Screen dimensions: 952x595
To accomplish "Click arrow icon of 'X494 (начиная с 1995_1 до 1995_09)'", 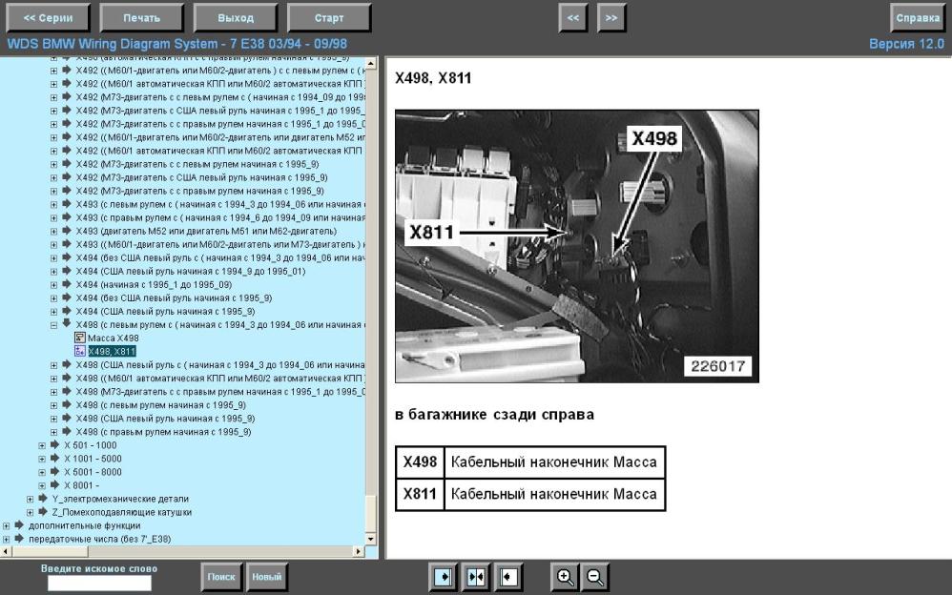I will pyautogui.click(x=67, y=283).
